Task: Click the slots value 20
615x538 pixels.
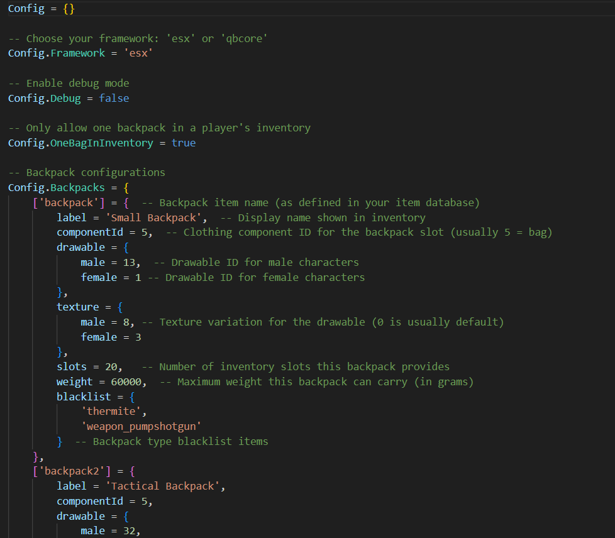Action: pos(113,366)
